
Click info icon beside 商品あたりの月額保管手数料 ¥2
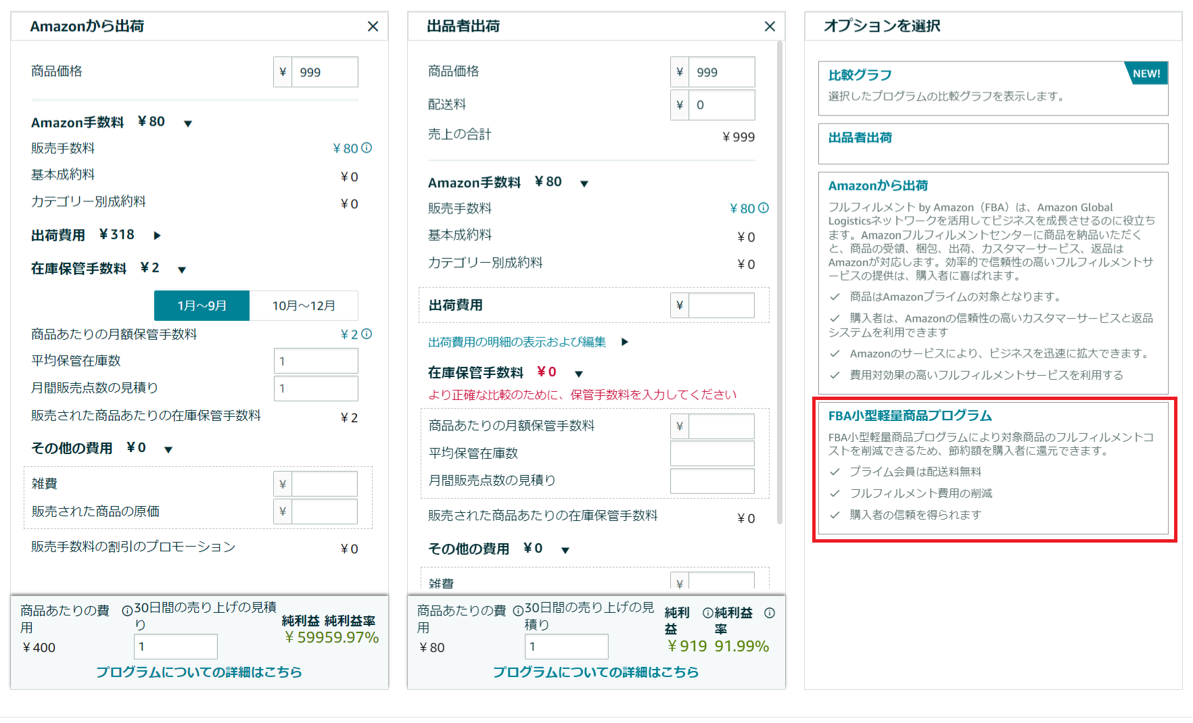click(367, 334)
